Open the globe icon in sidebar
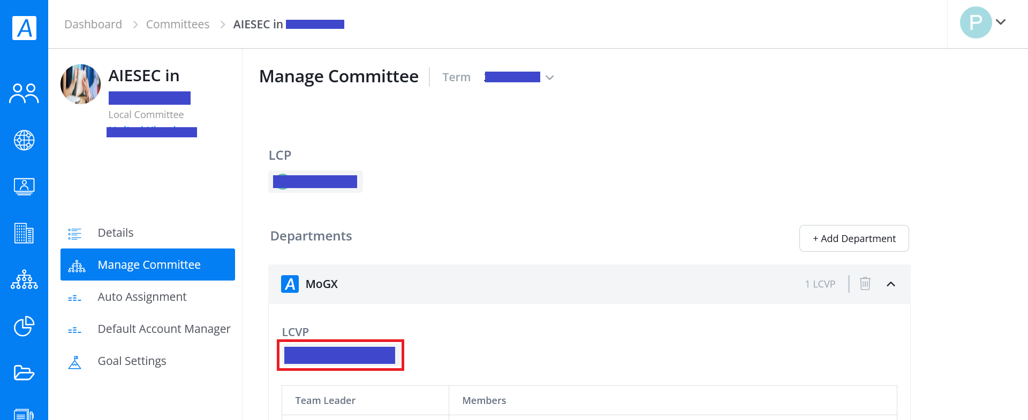The image size is (1028, 420). coord(24,140)
